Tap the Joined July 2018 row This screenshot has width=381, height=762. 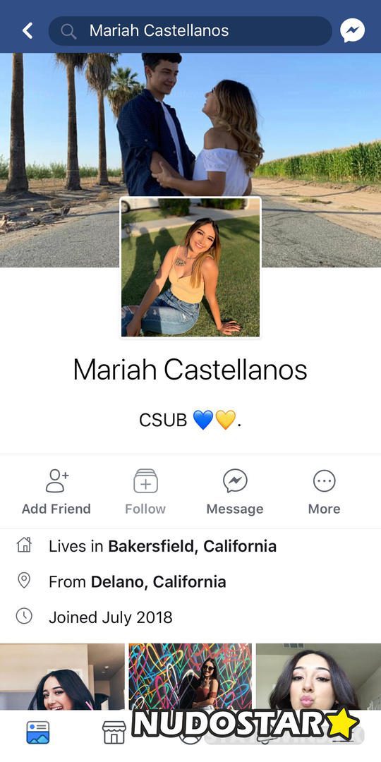190,617
